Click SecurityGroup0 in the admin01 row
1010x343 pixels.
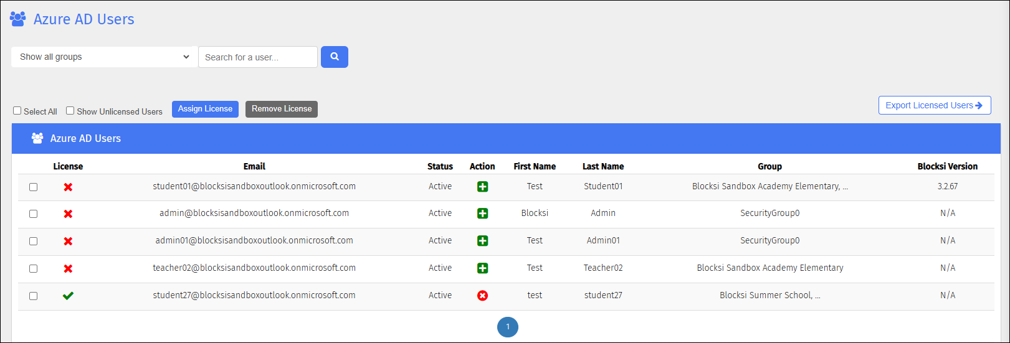point(769,240)
